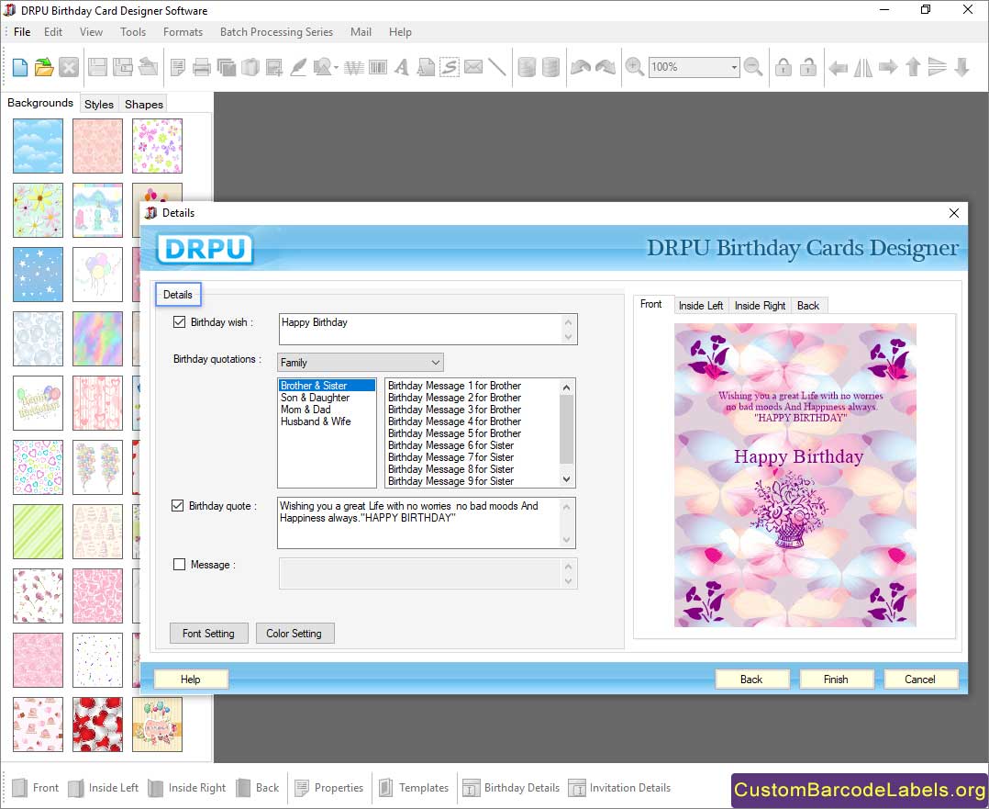Click the Cancel button
The width and height of the screenshot is (989, 809).
(920, 680)
